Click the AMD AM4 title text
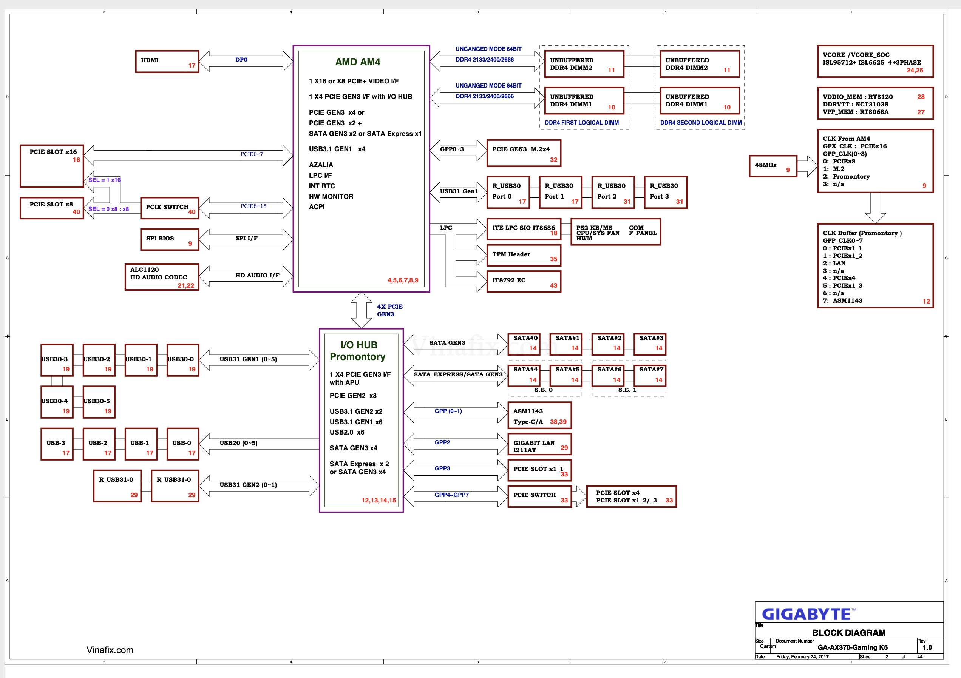961x678 pixels. coord(357,62)
